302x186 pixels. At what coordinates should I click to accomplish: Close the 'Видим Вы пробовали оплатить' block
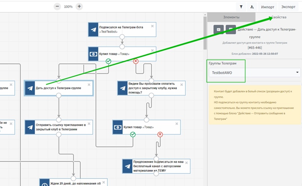[x=182, y=84]
